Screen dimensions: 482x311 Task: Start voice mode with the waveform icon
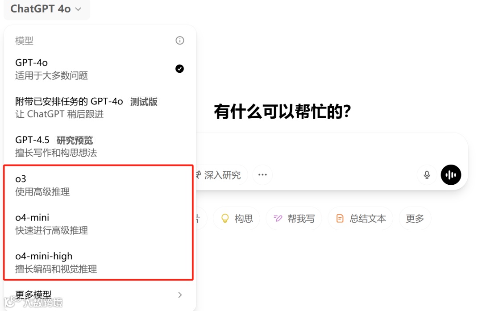click(x=451, y=175)
